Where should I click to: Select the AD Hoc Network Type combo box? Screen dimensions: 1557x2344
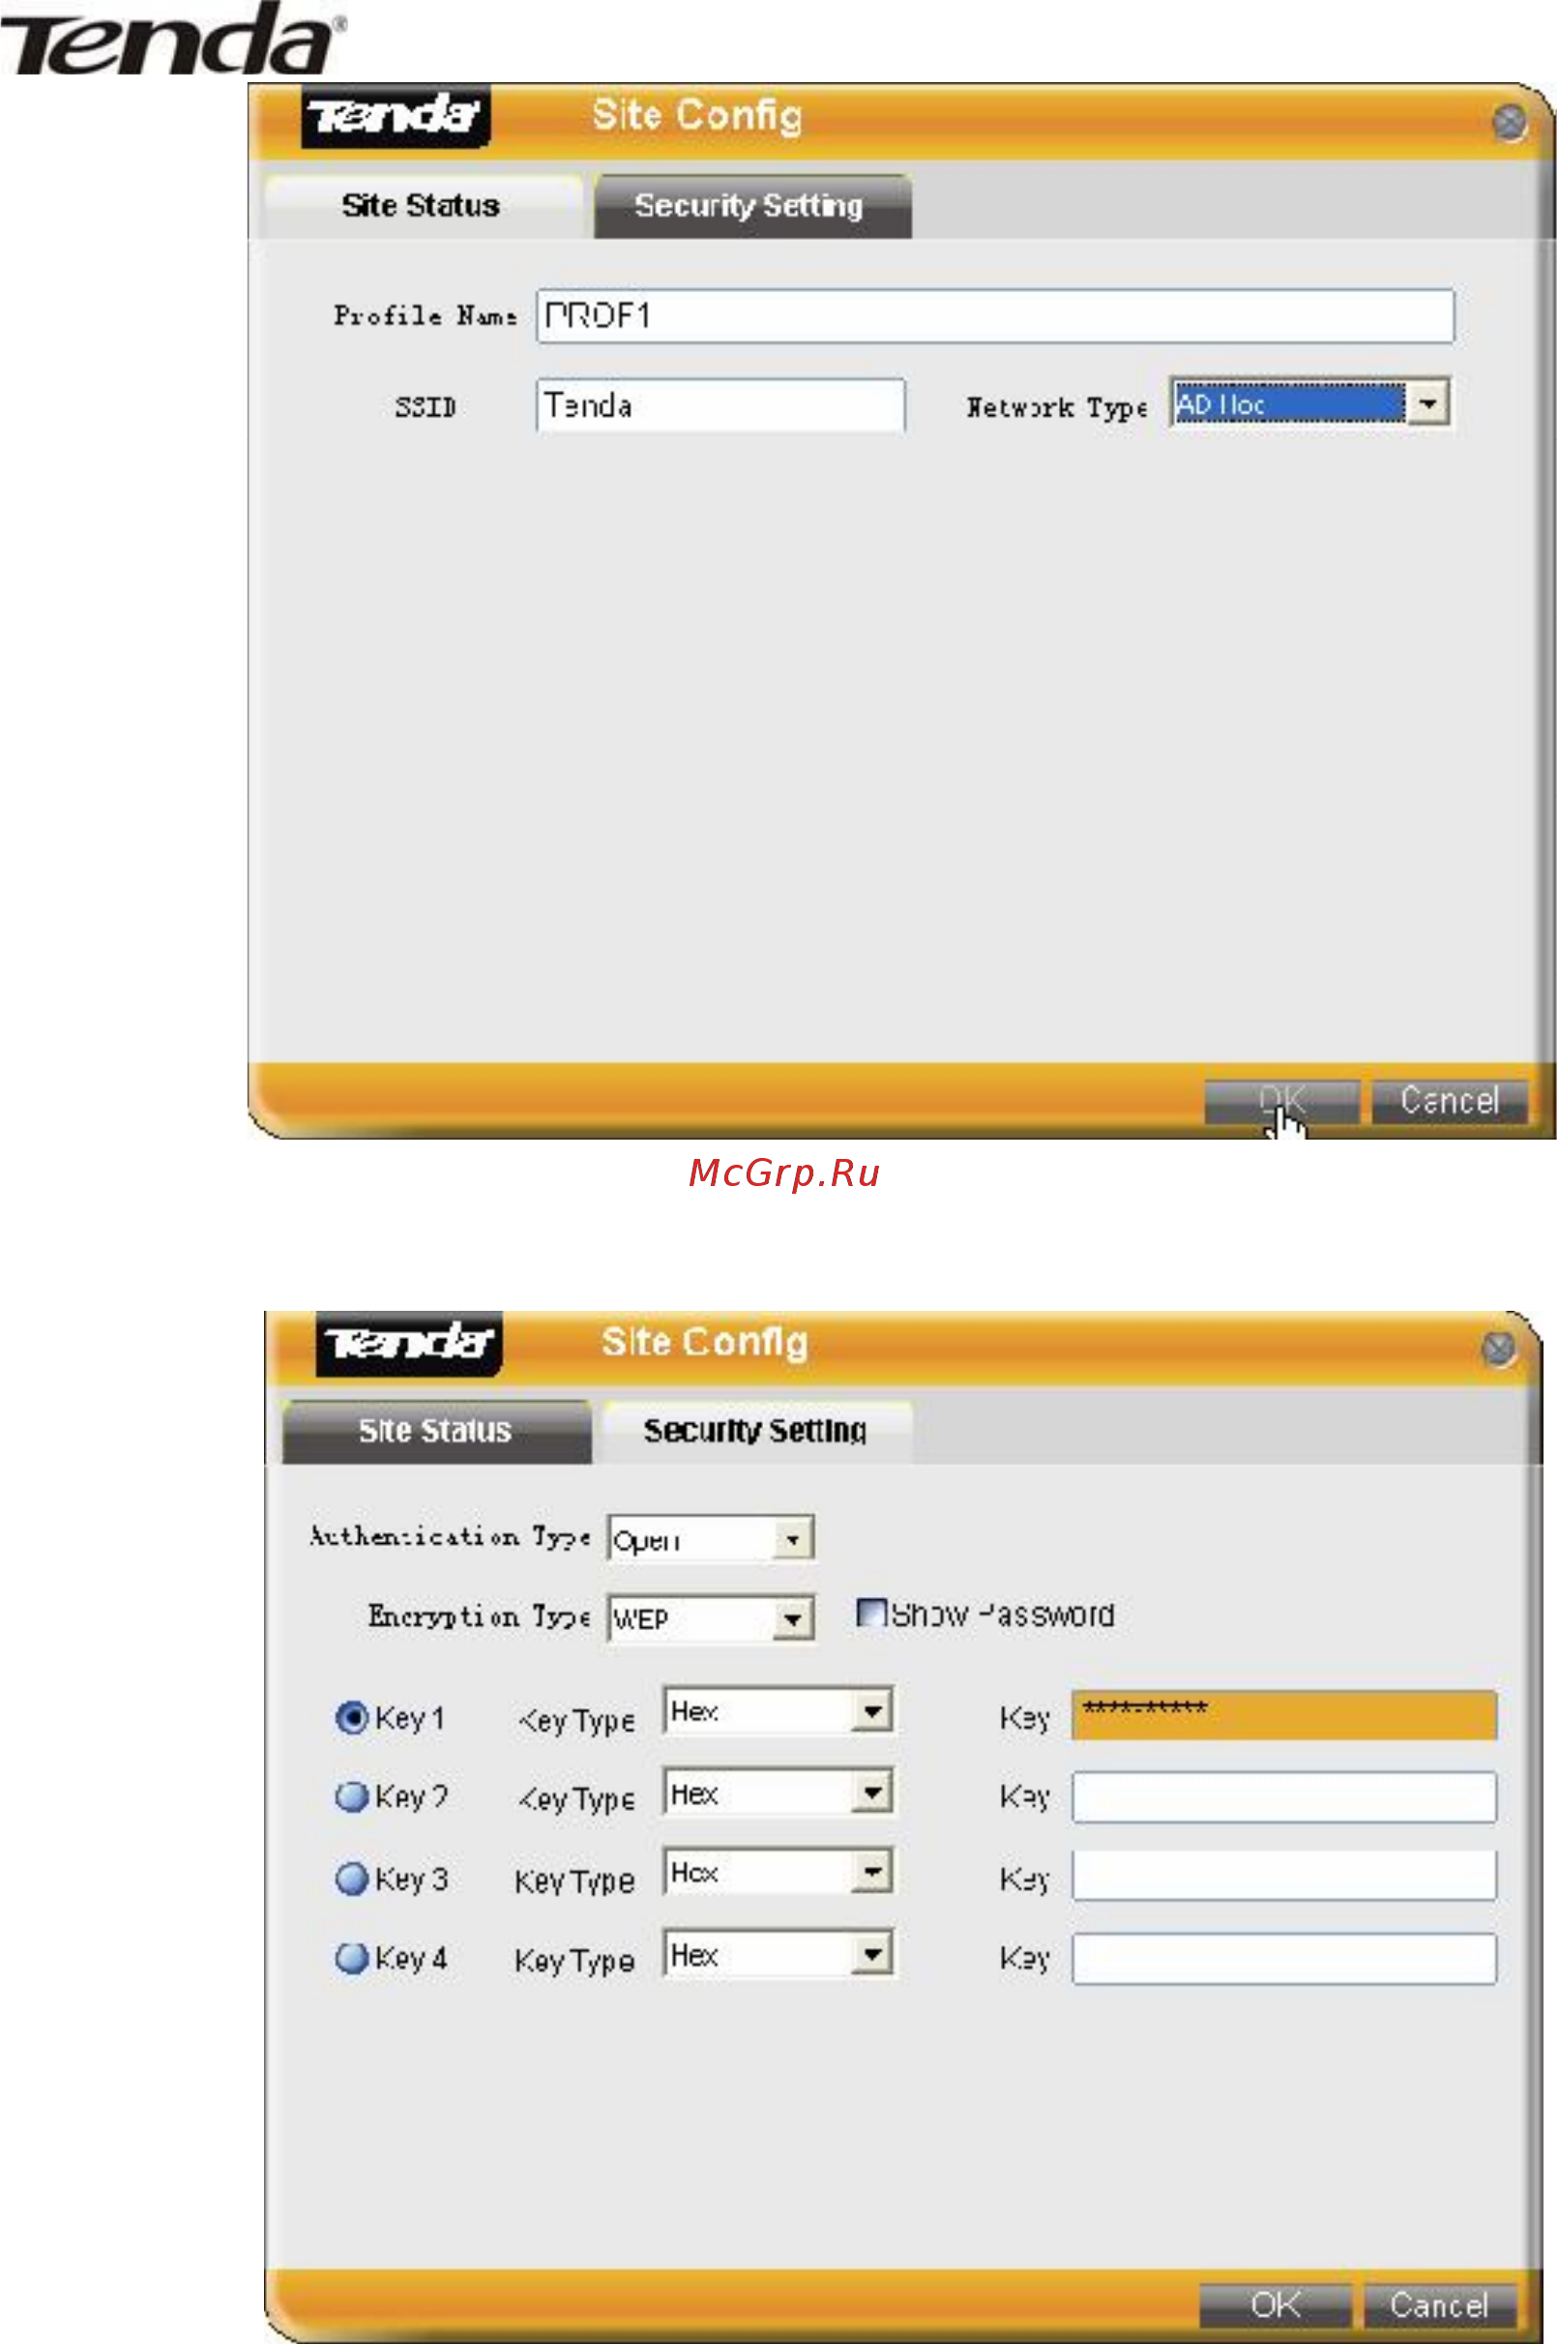point(1309,403)
